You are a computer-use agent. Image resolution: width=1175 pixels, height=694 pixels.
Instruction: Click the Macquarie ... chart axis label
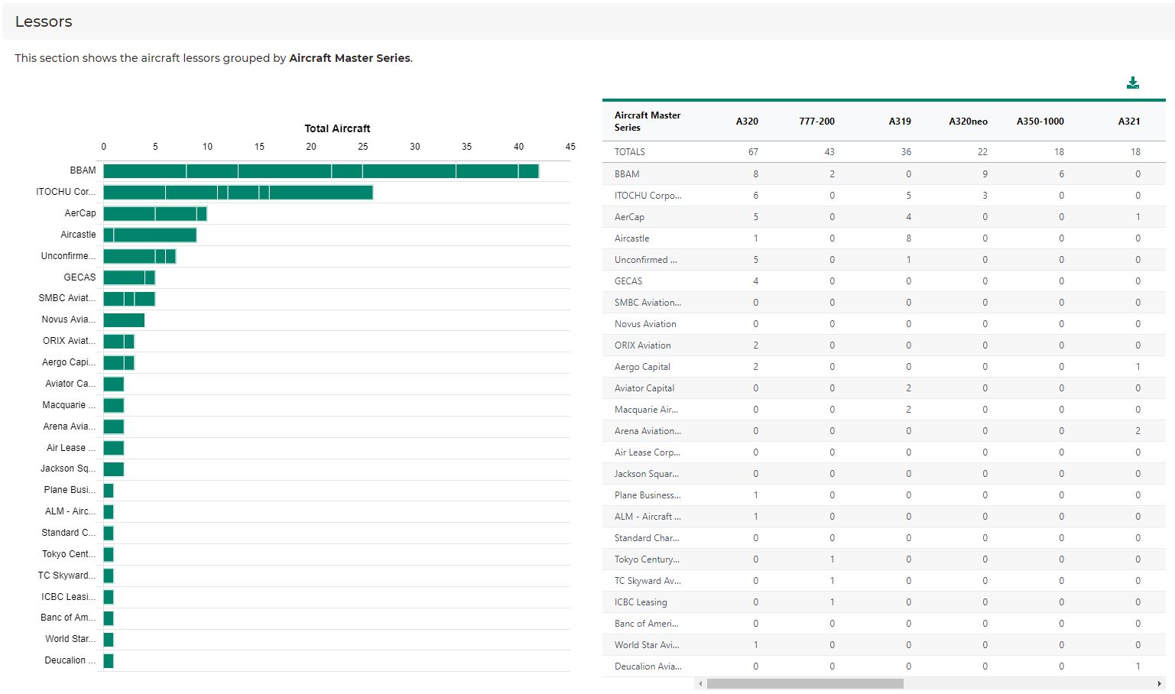(x=69, y=405)
